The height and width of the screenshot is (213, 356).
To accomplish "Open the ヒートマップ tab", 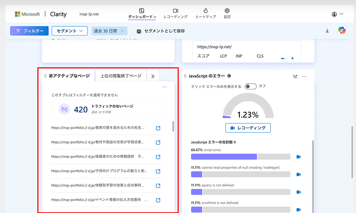I will pyautogui.click(x=206, y=14).
